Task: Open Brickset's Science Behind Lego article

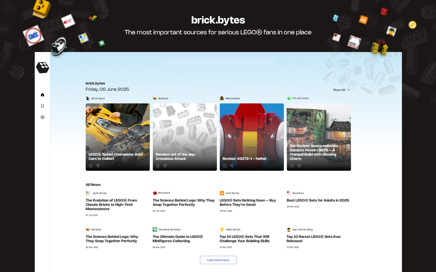Action: point(112,239)
